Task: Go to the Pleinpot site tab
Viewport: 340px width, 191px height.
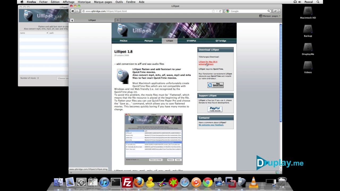Action: [148, 41]
